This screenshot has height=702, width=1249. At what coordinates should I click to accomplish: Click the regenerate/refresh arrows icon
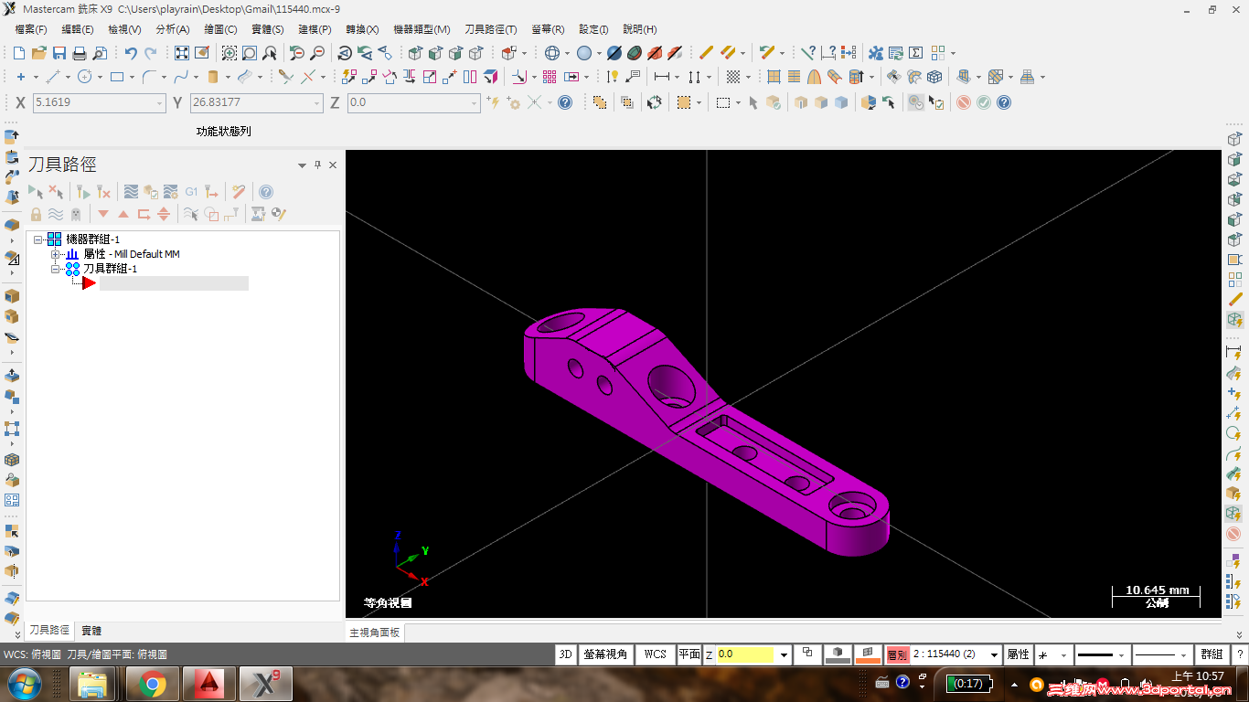tap(654, 102)
